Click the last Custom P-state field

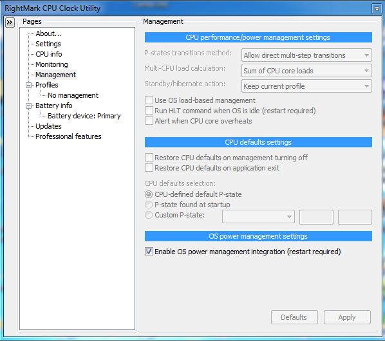point(355,217)
